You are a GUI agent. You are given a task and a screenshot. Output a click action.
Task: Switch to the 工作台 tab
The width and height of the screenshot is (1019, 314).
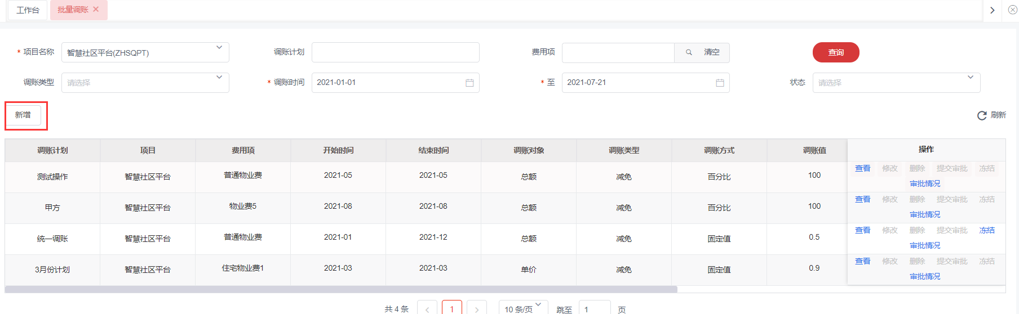(28, 10)
